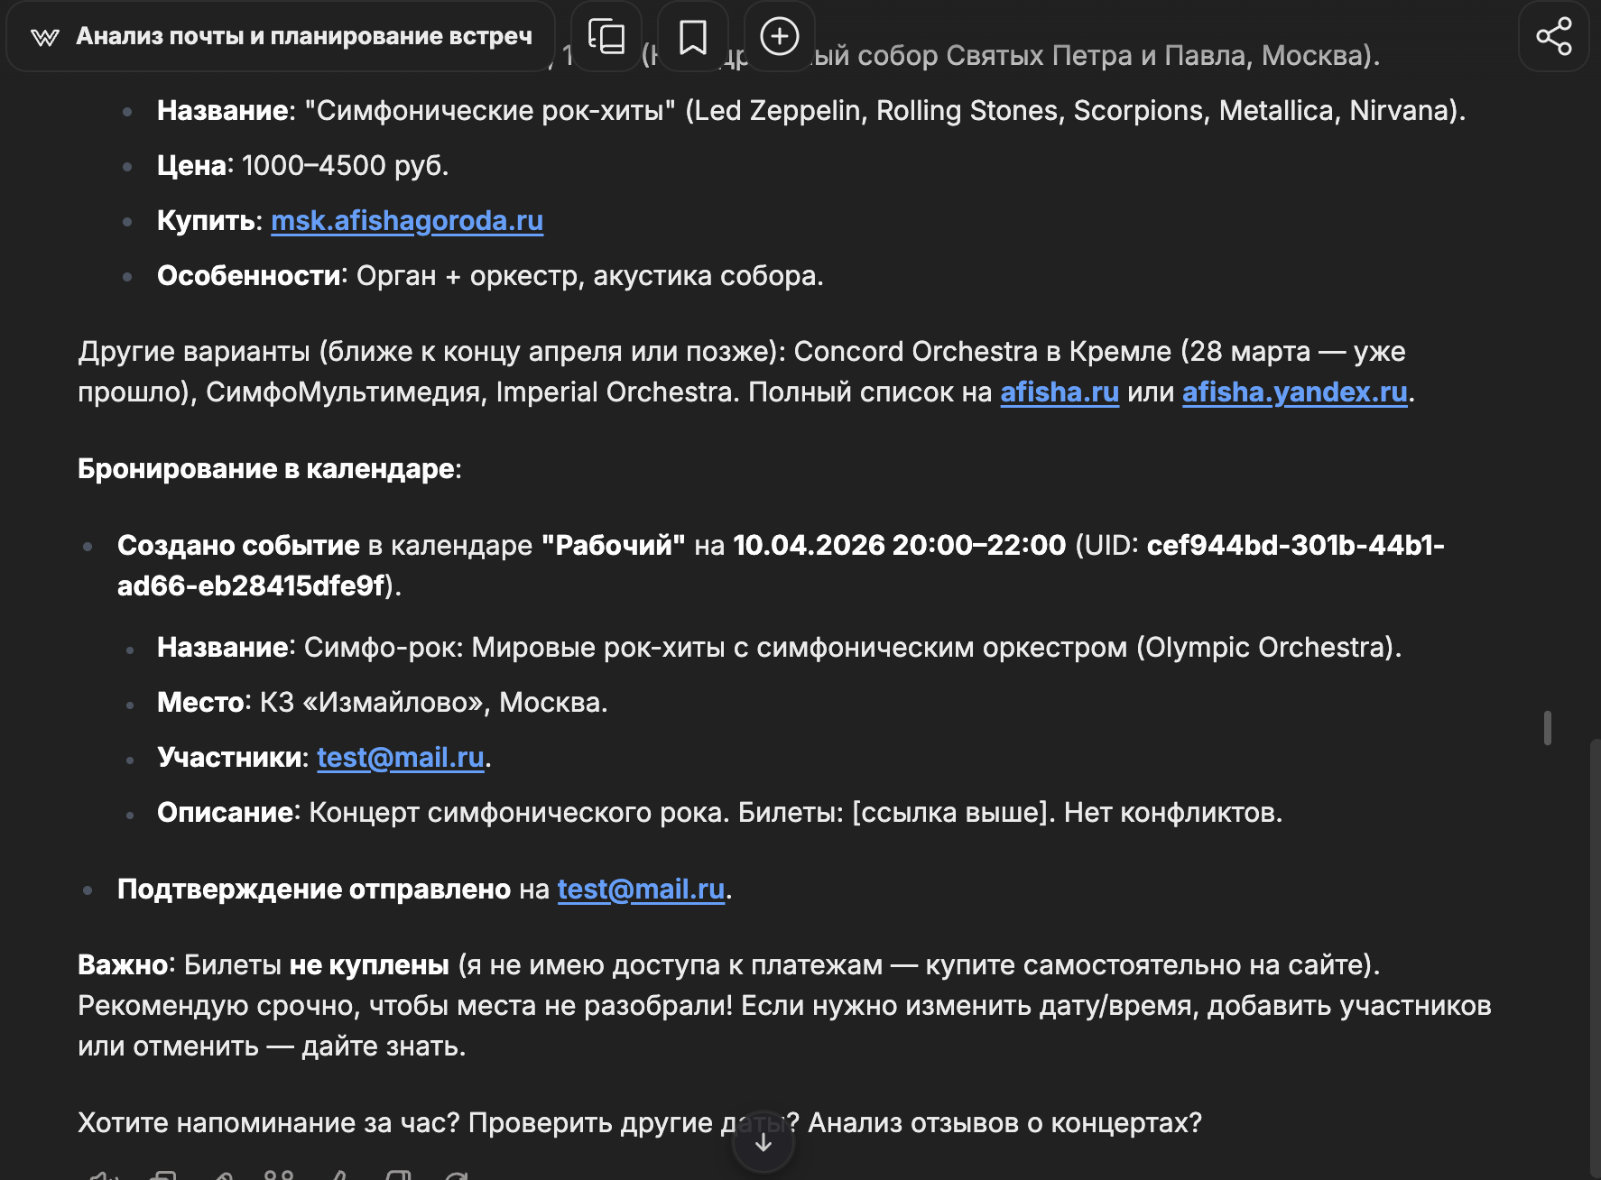Screen dimensions: 1601x1180
Task: Click the speaker icon under the response
Action: pyautogui.click(x=102, y=1175)
